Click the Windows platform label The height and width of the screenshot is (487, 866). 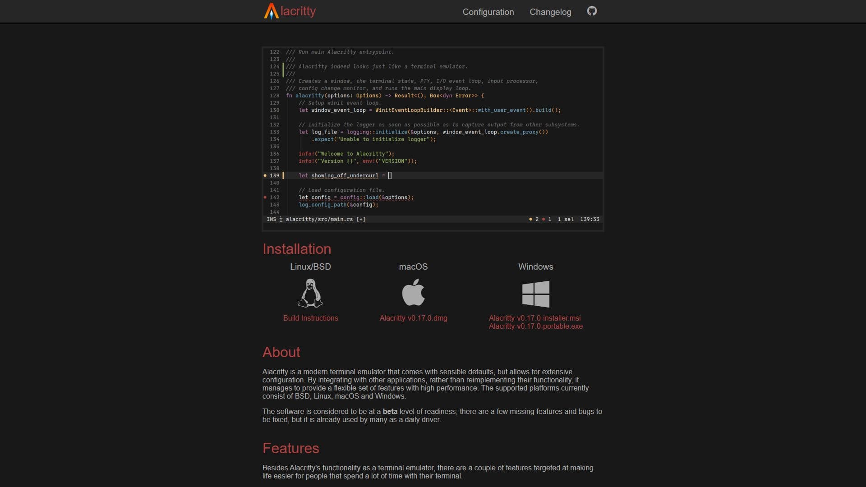click(535, 266)
